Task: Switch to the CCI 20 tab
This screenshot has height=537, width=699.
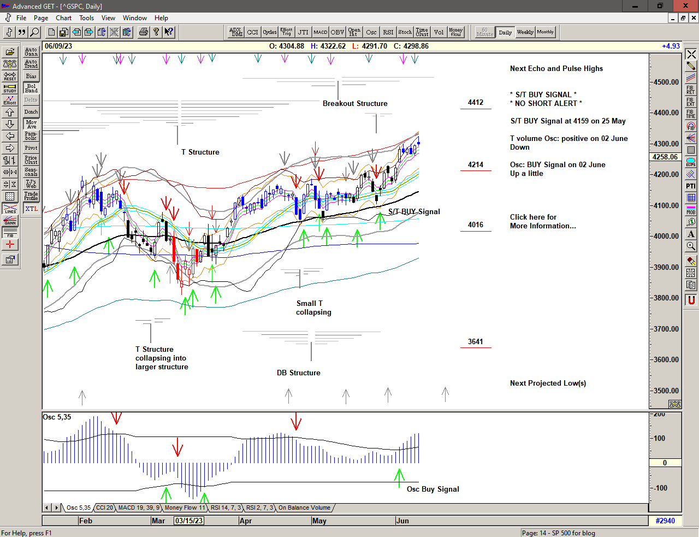Action: (x=104, y=508)
